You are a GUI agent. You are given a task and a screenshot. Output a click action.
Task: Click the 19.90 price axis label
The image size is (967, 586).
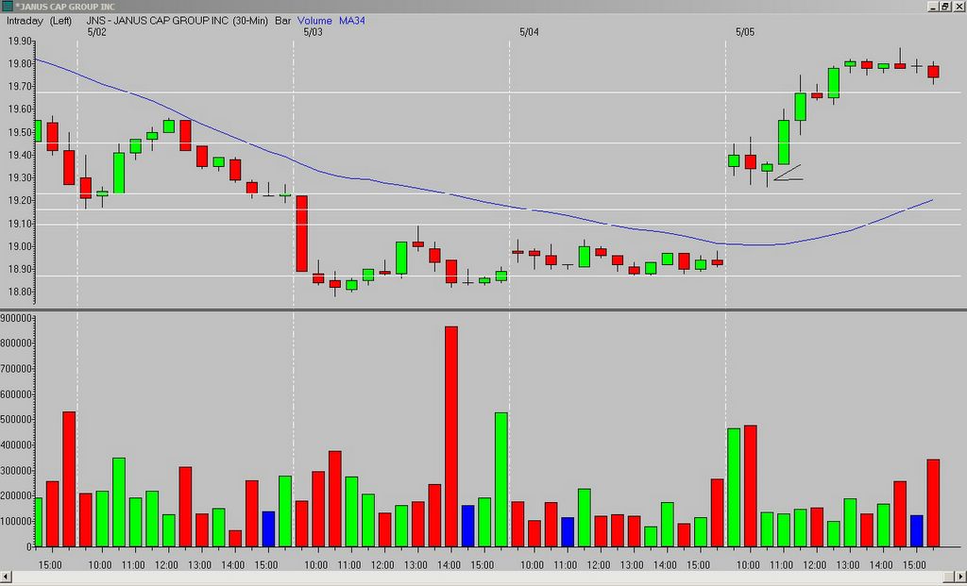click(x=20, y=42)
